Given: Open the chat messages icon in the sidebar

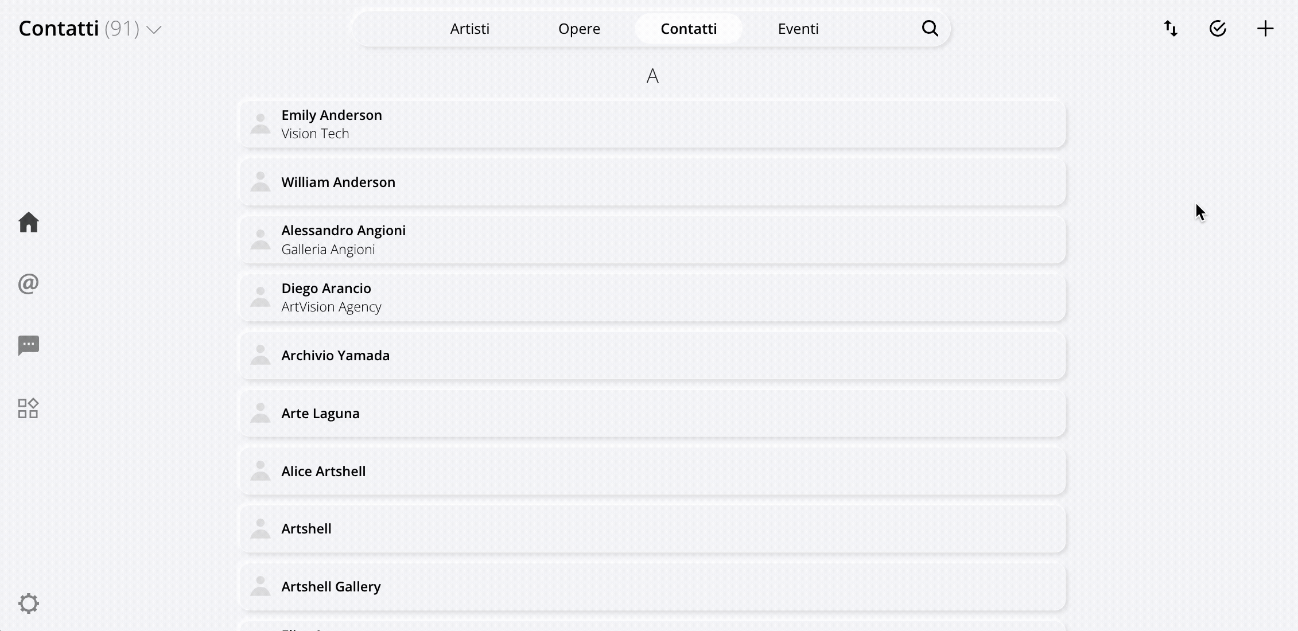Looking at the screenshot, I should (x=28, y=345).
